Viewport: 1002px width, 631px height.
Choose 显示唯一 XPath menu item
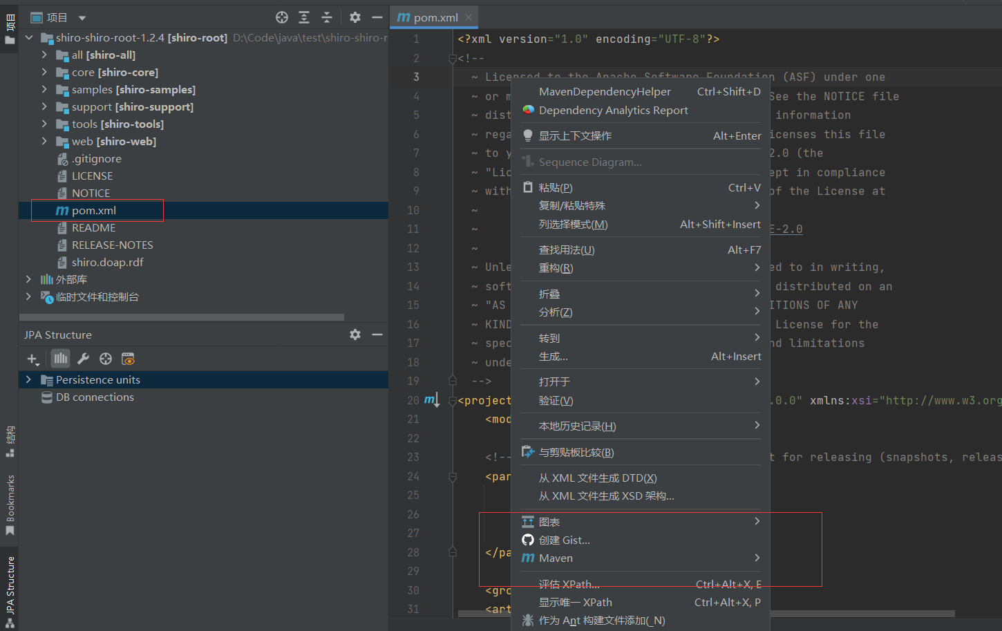tap(641, 602)
